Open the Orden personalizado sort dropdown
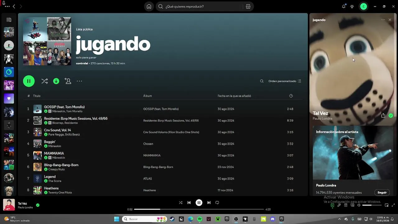The width and height of the screenshot is (398, 224). pos(285,81)
